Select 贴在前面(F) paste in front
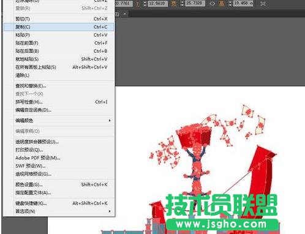 click(59, 43)
